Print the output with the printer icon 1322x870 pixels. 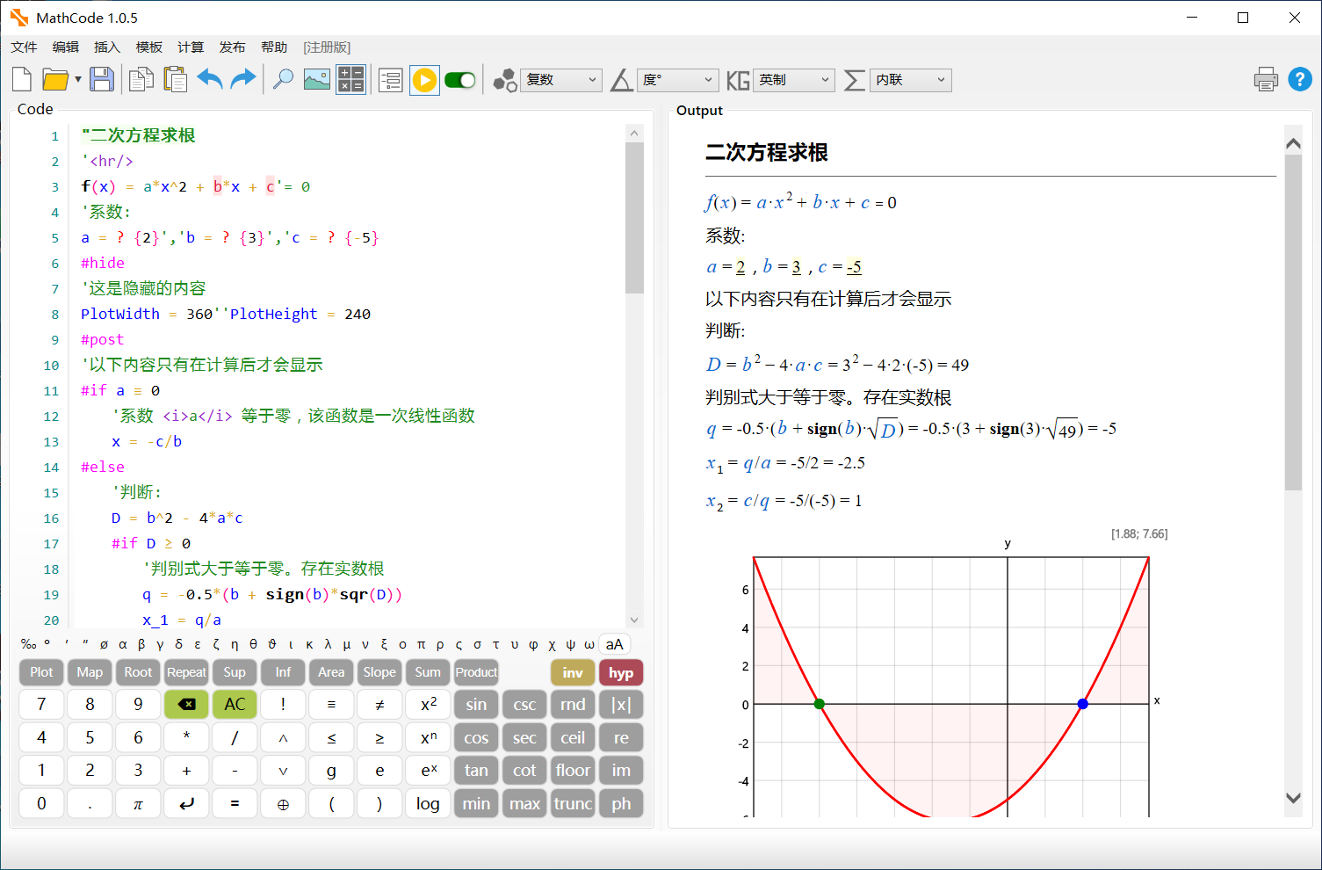1266,80
